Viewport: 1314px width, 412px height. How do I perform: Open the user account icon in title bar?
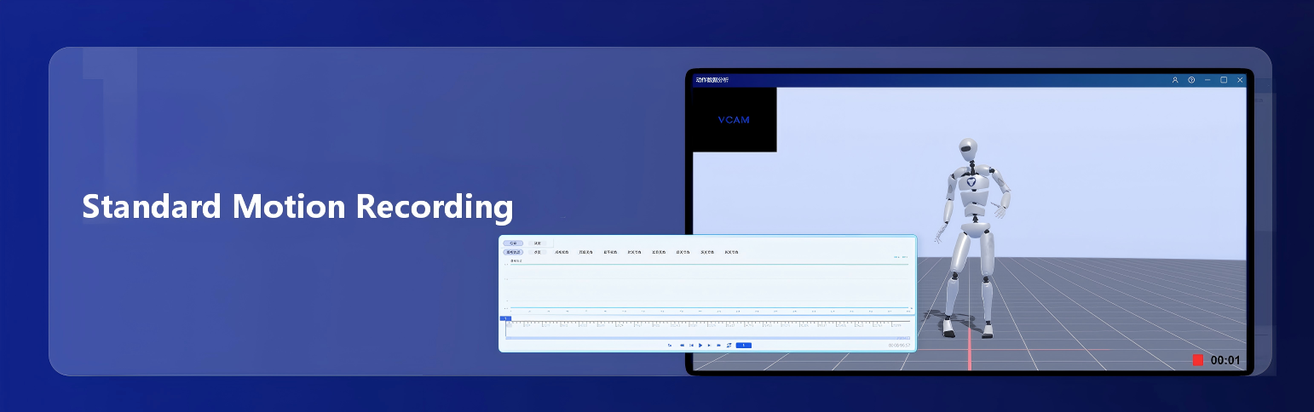pyautogui.click(x=1175, y=80)
